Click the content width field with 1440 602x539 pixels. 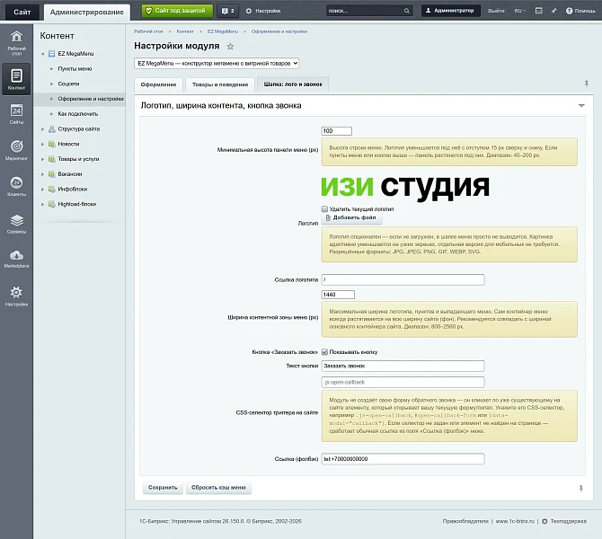point(338,295)
